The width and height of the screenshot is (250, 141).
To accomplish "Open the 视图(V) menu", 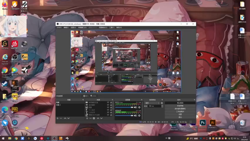I will 73,28.
